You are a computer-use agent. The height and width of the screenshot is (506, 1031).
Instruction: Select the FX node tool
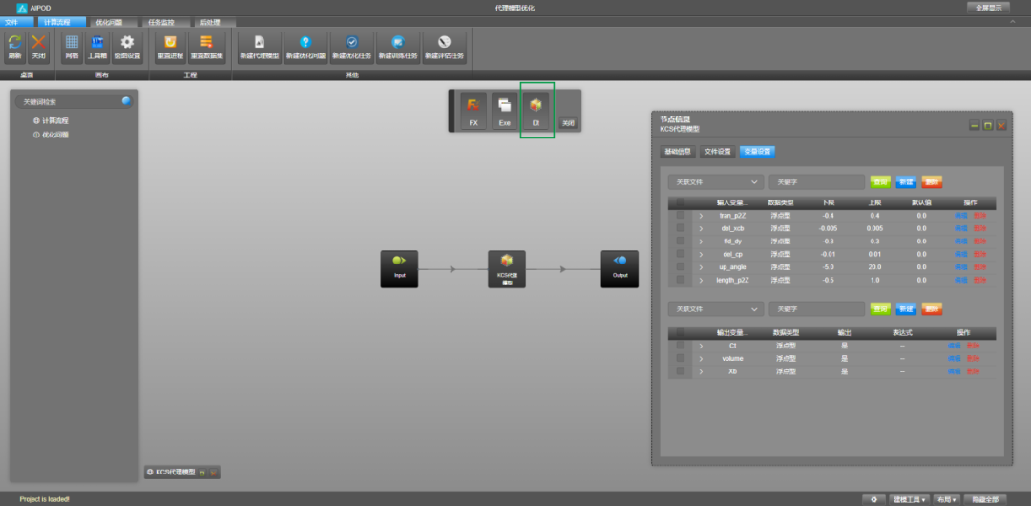point(473,110)
